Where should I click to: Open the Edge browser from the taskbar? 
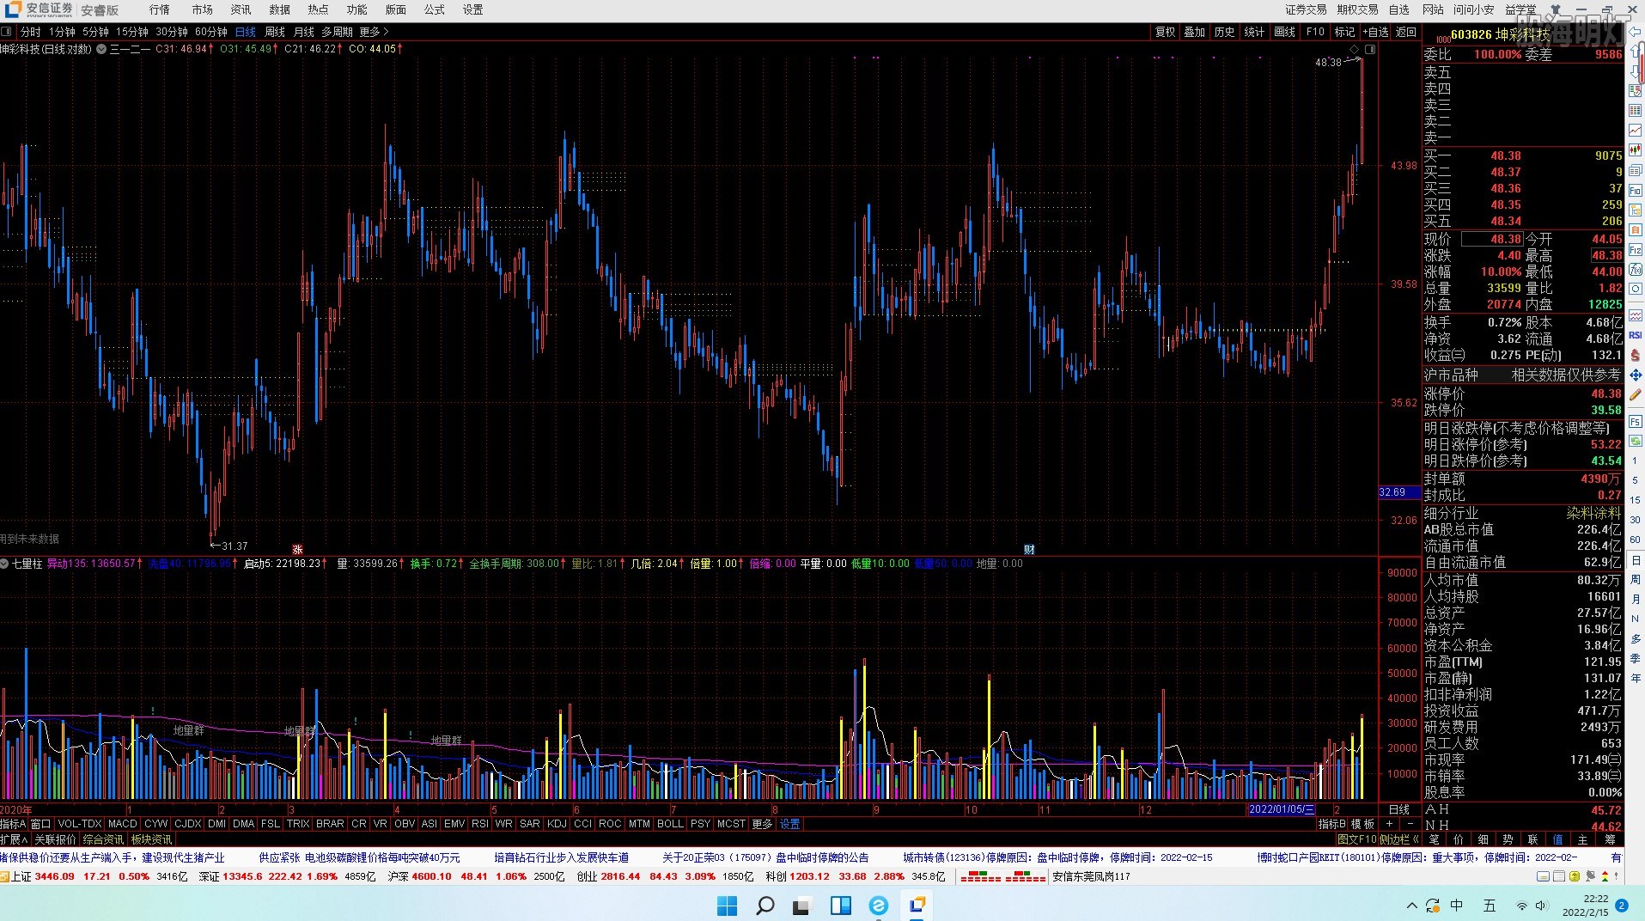878,905
